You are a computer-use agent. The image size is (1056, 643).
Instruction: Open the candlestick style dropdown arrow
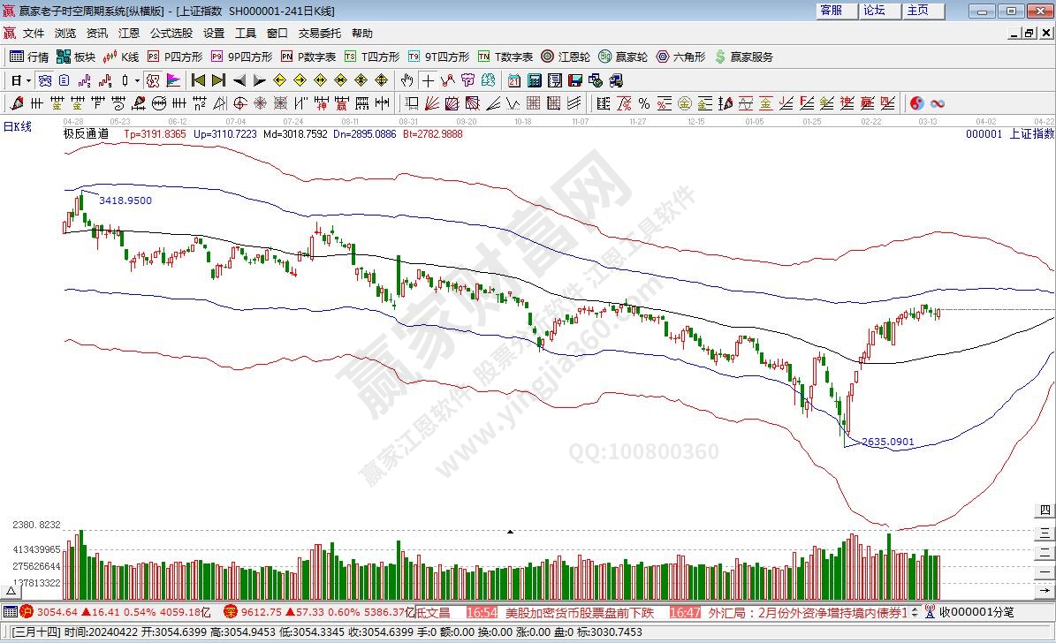pyautogui.click(x=136, y=80)
